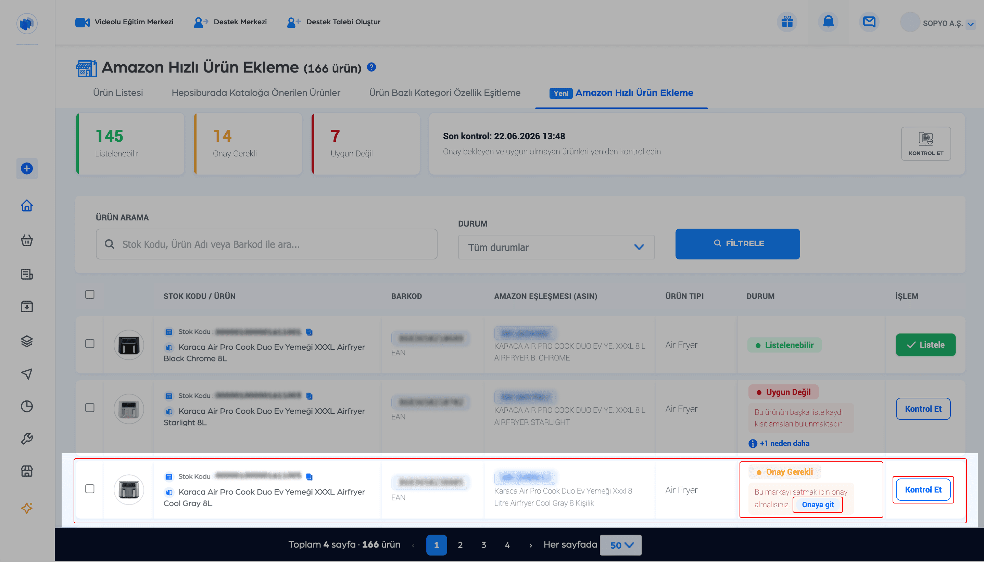Select the Amazon Hızlı Ürün Ekleme tab
984x562 pixels.
pyautogui.click(x=621, y=93)
